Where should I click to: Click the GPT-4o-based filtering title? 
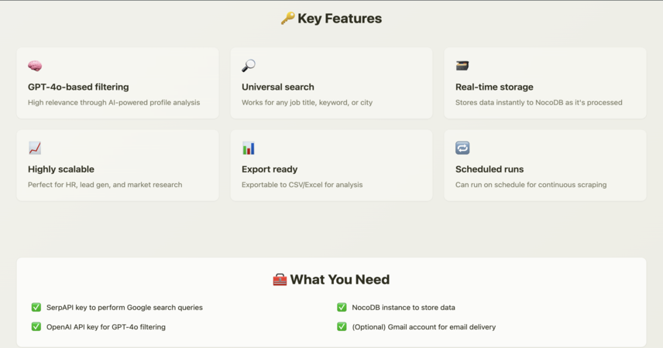pos(78,87)
